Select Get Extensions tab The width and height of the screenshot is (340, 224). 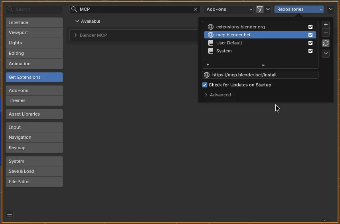coord(34,77)
